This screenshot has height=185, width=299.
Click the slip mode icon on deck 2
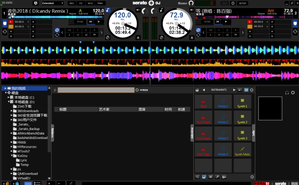point(162,37)
